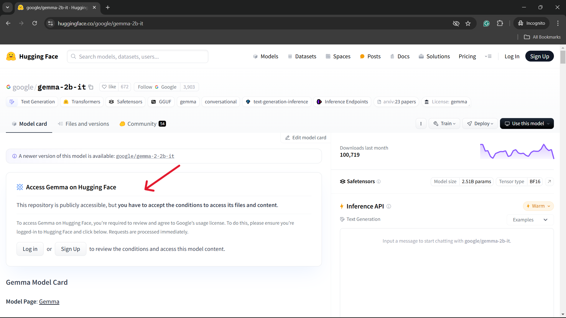Switch to the Model card tab
Screen dimensions: 566x318
(29, 124)
